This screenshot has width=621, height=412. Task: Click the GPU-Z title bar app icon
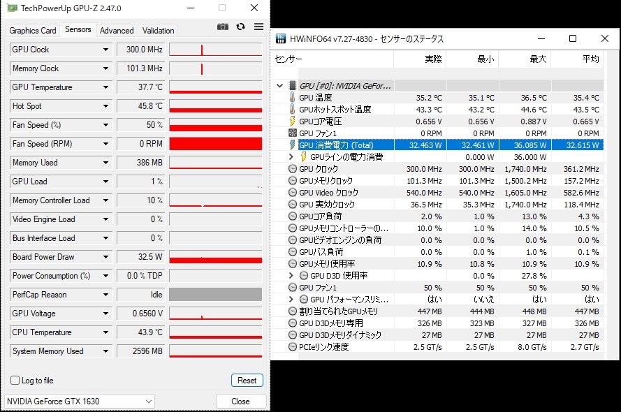tap(12, 8)
